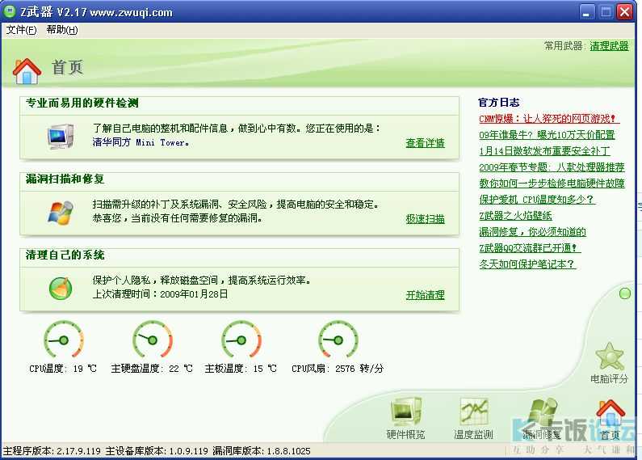
Task: Click the 开始清理 start cleaning link
Action: point(425,295)
